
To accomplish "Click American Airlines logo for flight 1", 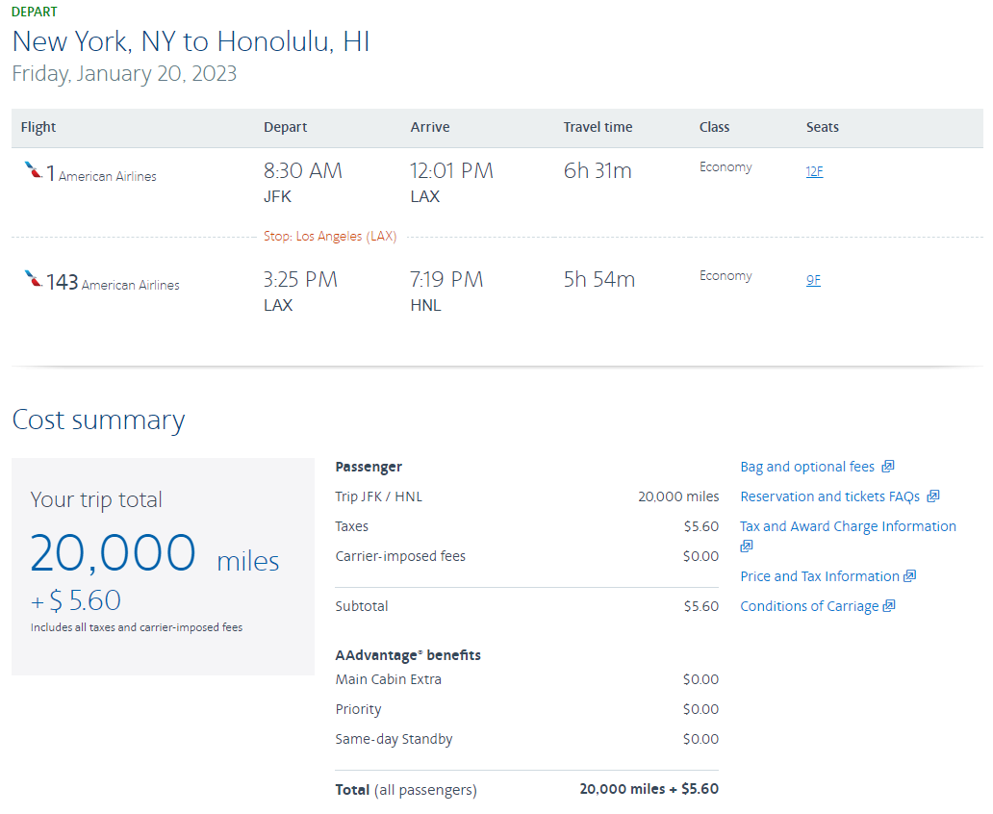I will [x=33, y=169].
